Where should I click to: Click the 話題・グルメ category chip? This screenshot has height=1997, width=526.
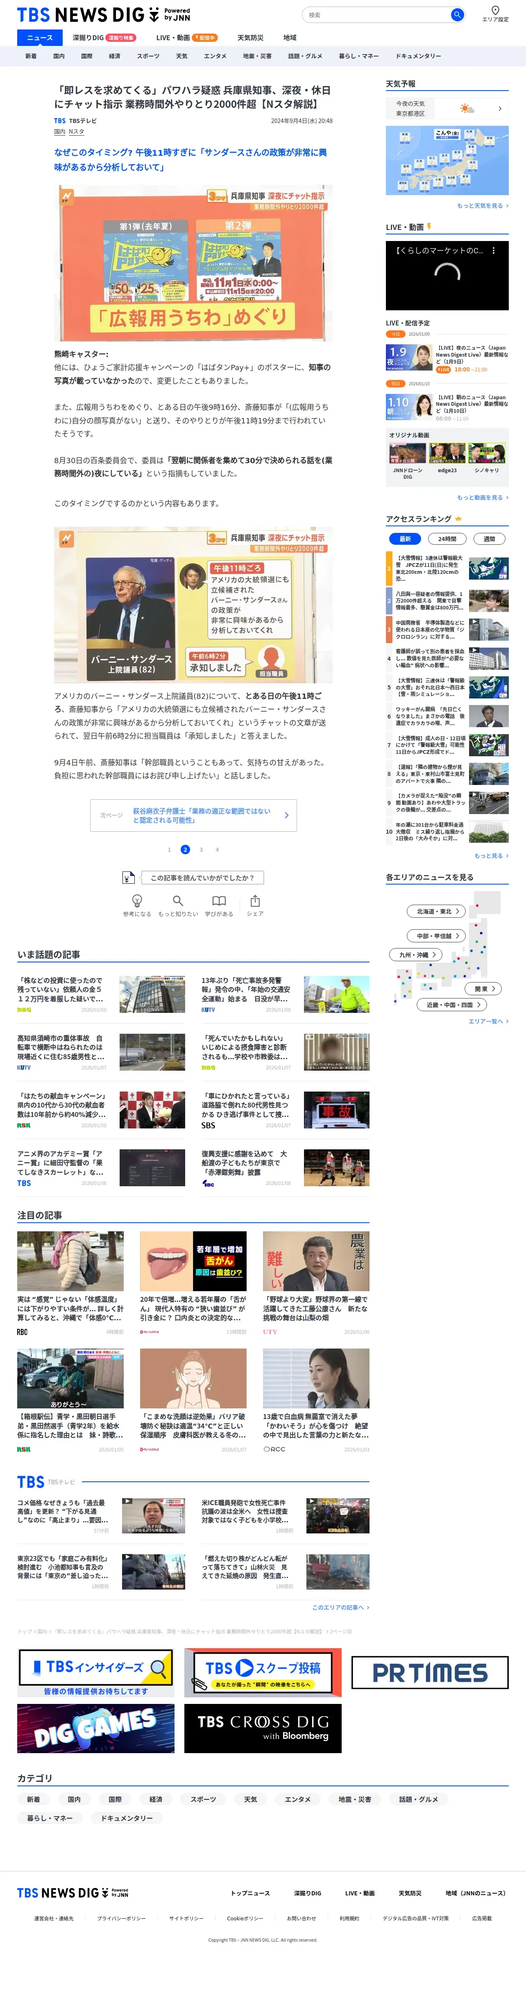(418, 1799)
